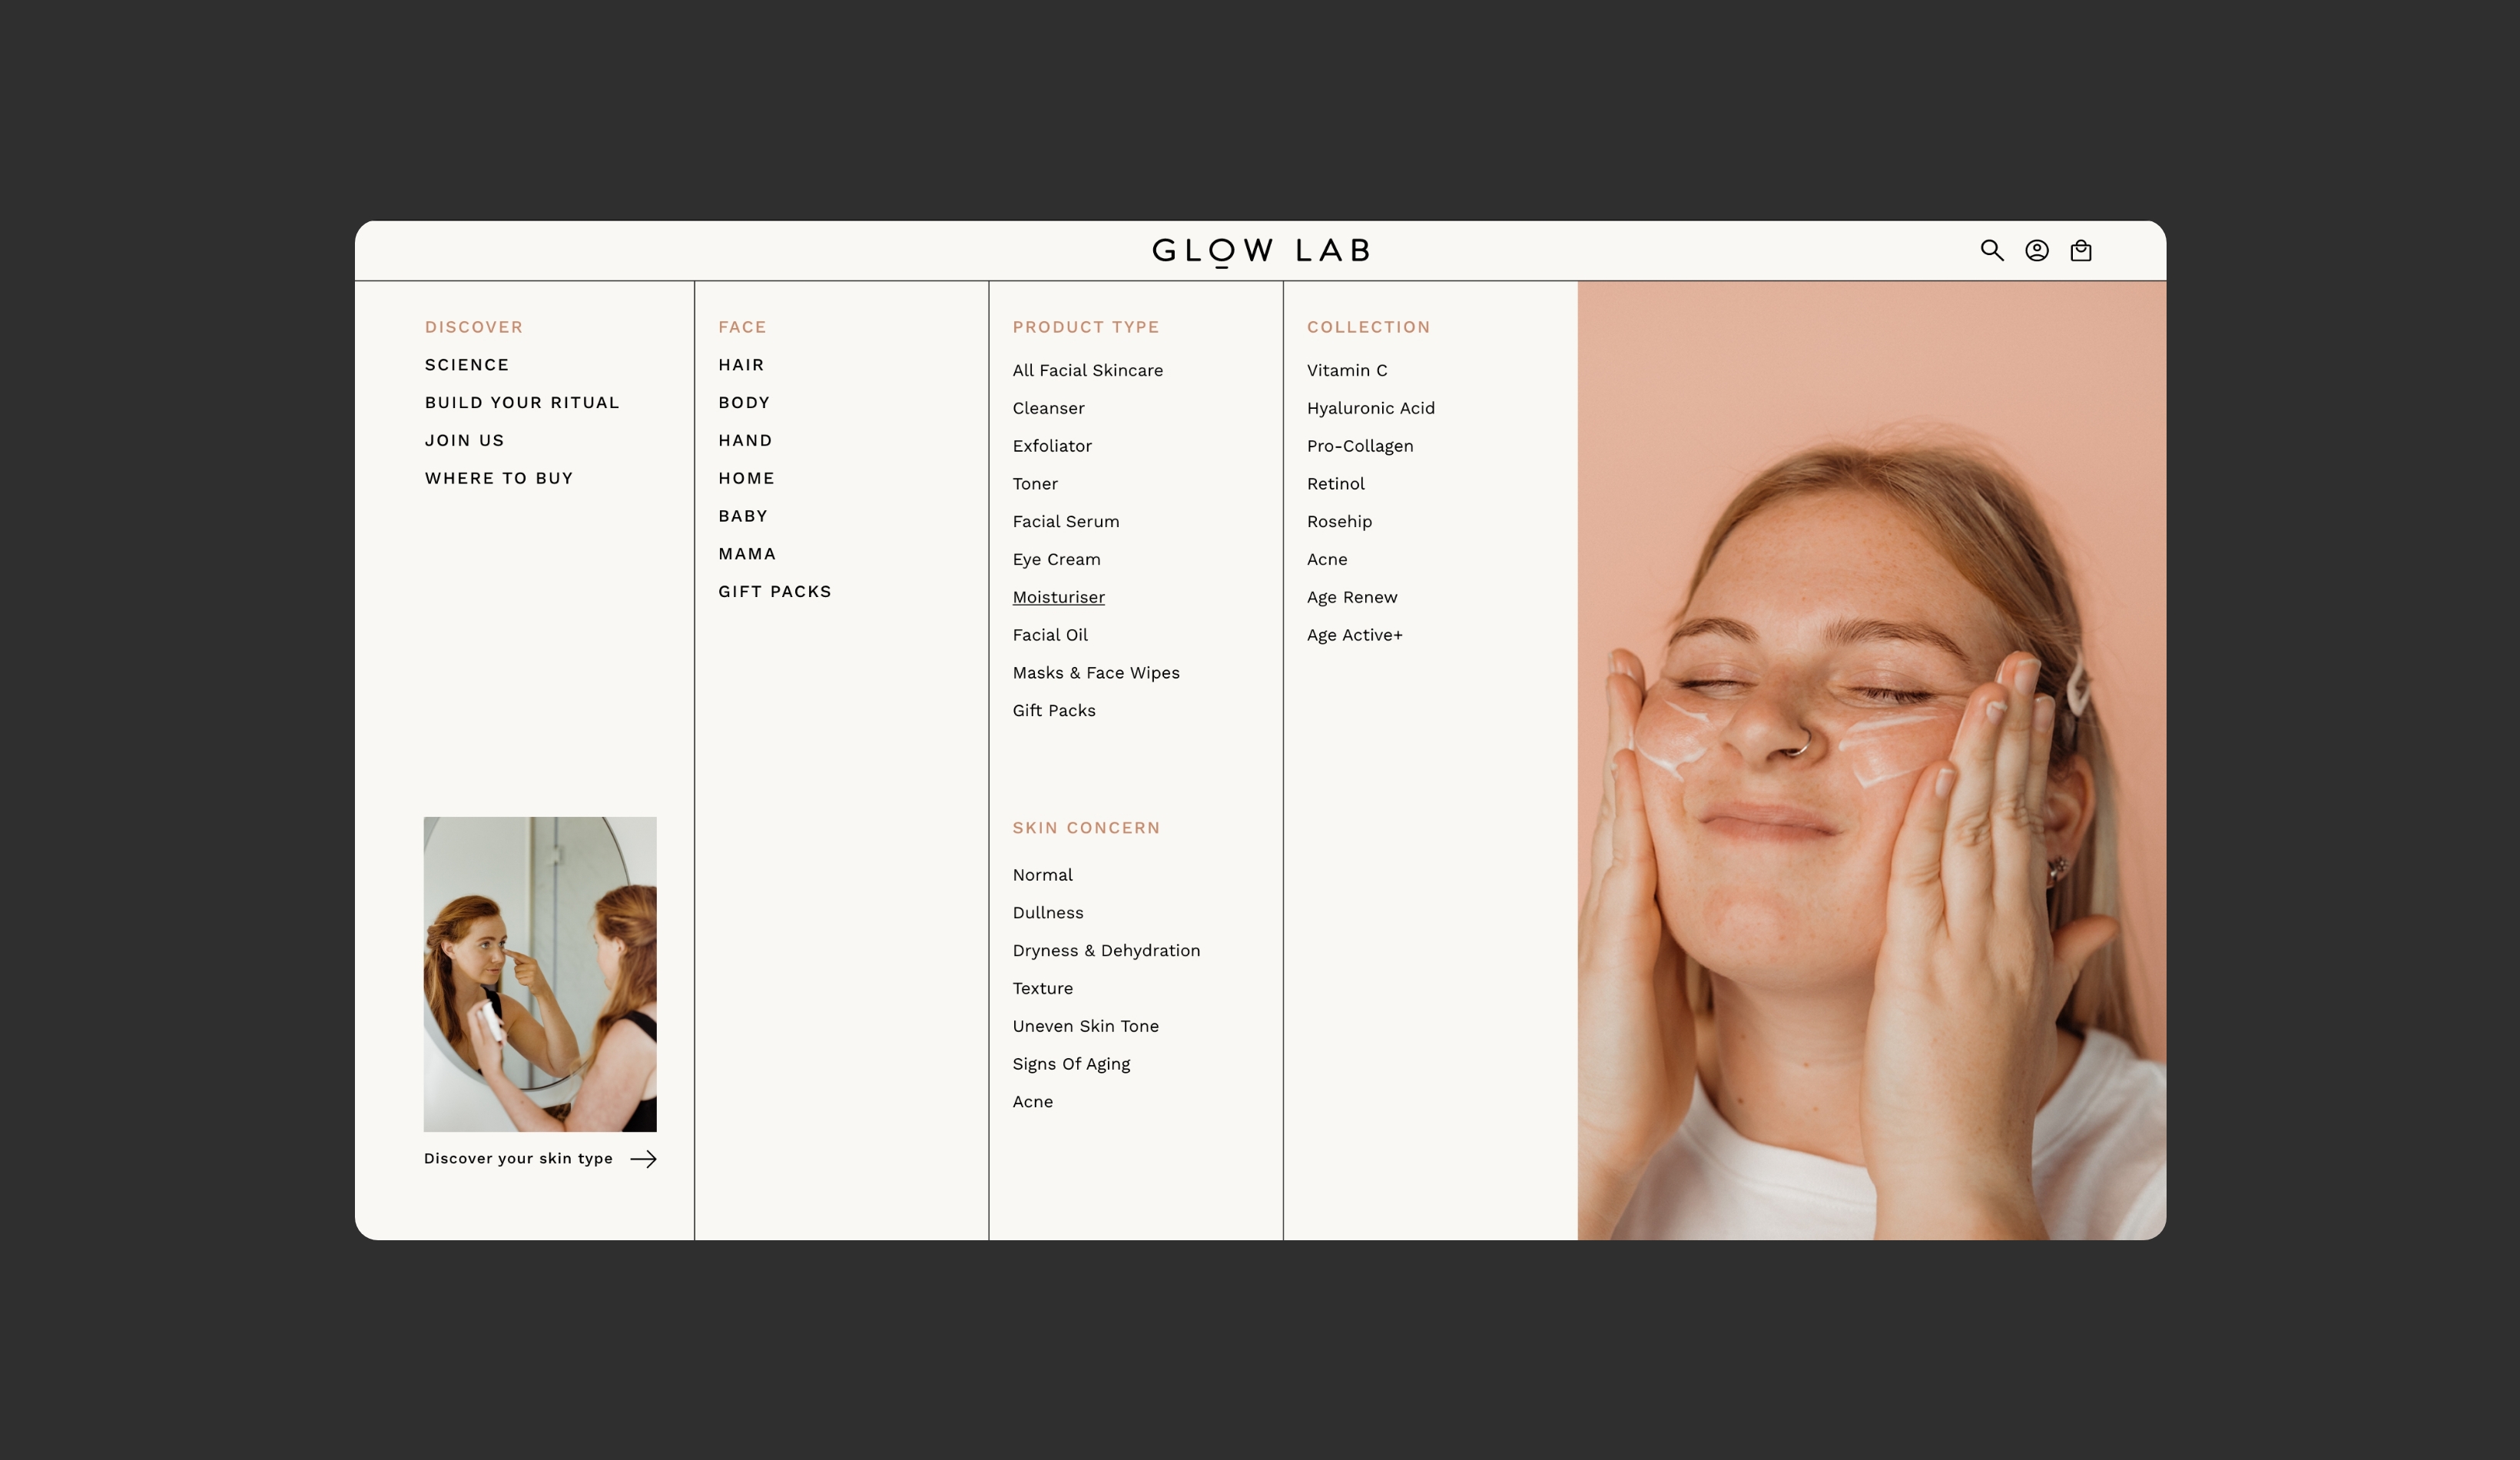
Task: Select the Home category
Action: point(746,478)
